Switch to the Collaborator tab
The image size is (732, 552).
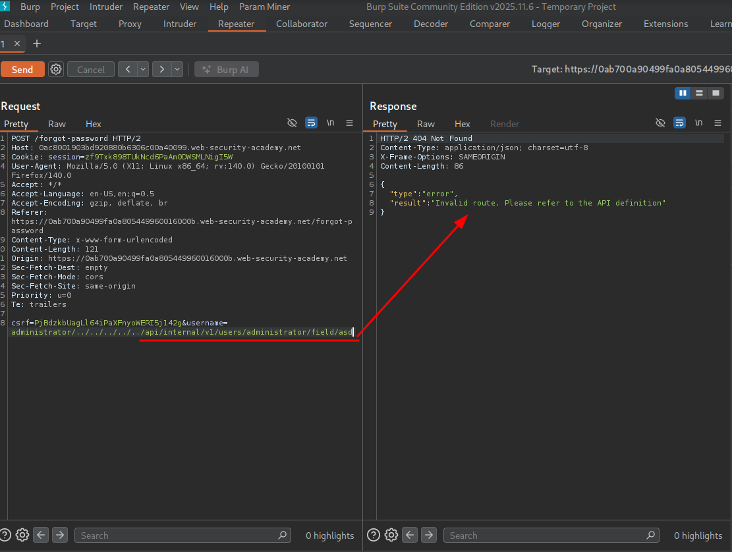click(302, 24)
